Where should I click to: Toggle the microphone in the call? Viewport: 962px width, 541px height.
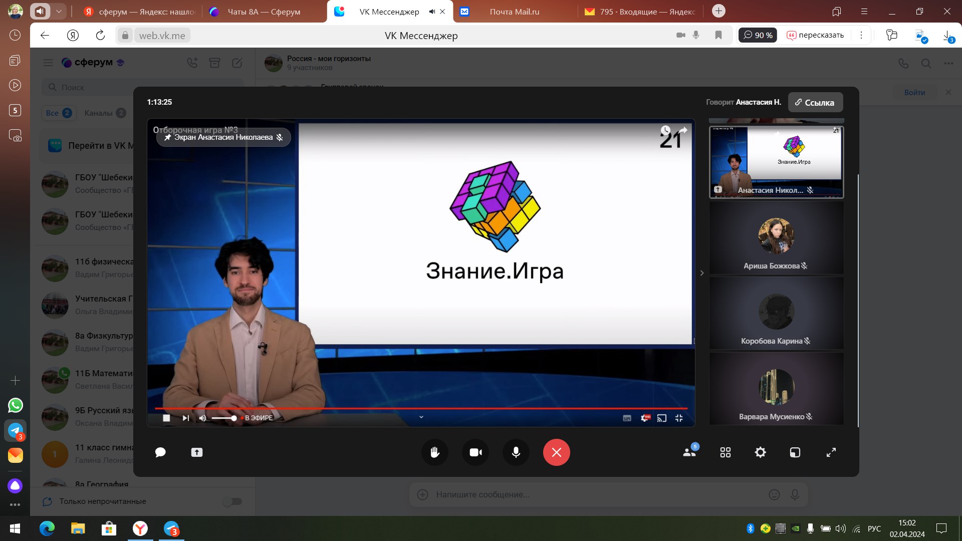coord(516,452)
